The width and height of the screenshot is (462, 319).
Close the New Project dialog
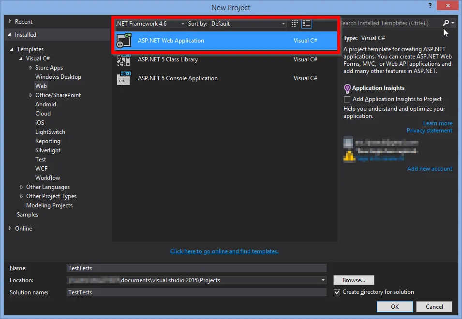pos(447,6)
